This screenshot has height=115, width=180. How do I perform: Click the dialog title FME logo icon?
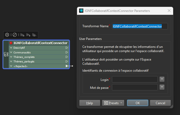click(81, 11)
